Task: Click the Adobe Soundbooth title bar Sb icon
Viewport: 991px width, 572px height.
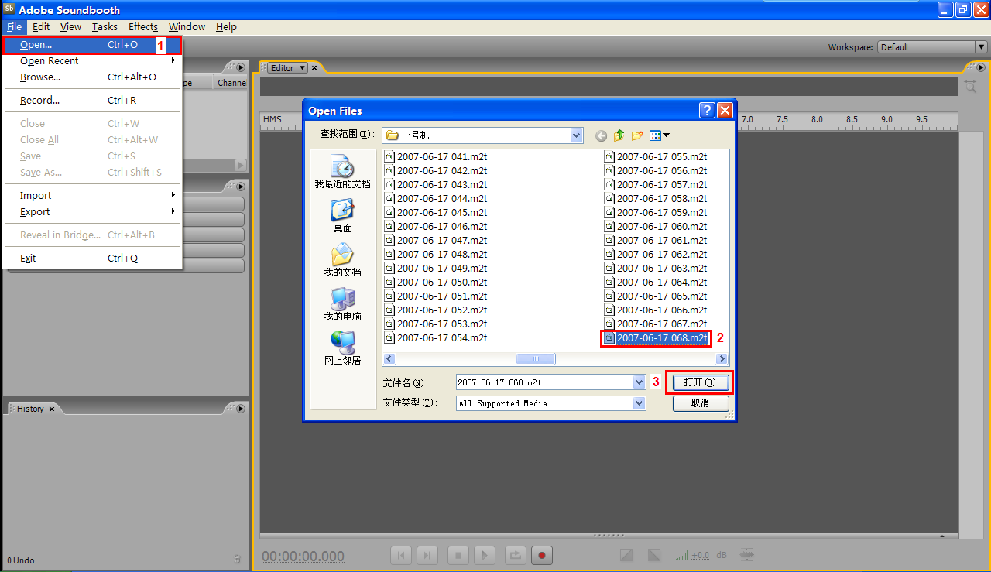Action: point(9,9)
